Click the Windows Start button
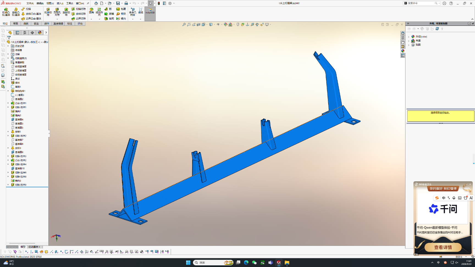 tap(188, 263)
